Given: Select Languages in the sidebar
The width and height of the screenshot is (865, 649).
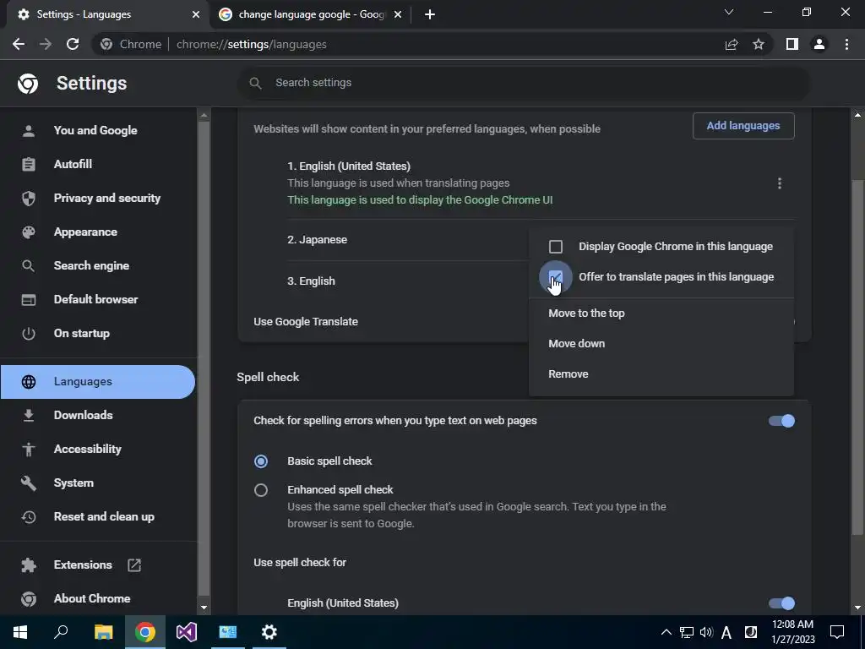Looking at the screenshot, I should pos(97,381).
